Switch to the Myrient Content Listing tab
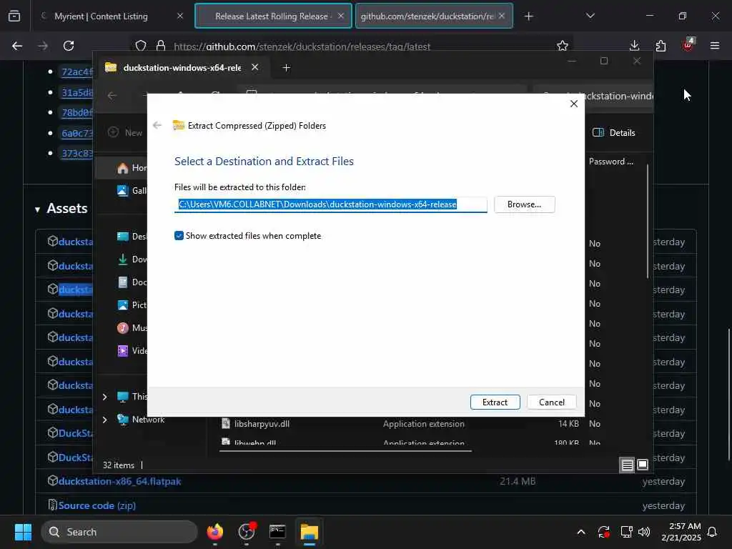Screen dimensions: 732x549 [101, 16]
